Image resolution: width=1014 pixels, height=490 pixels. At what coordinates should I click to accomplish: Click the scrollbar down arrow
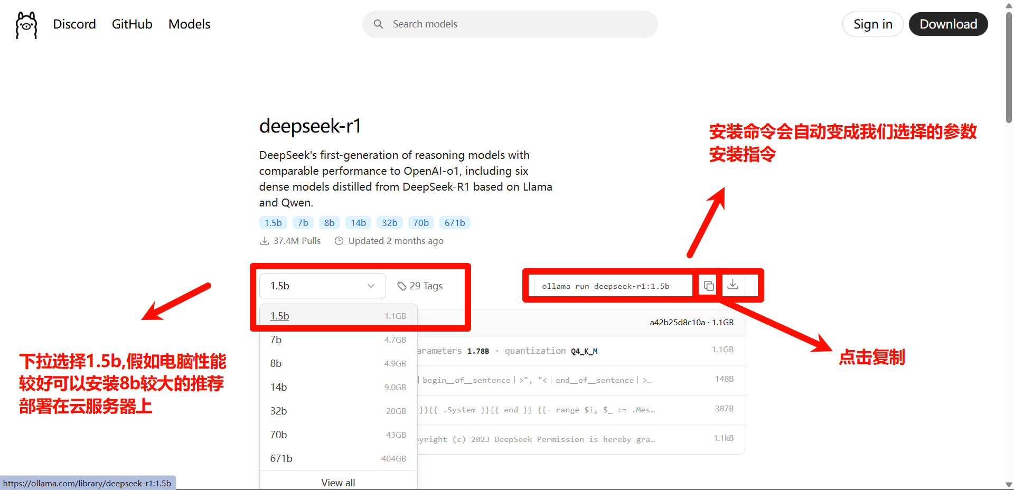pyautogui.click(x=1009, y=485)
